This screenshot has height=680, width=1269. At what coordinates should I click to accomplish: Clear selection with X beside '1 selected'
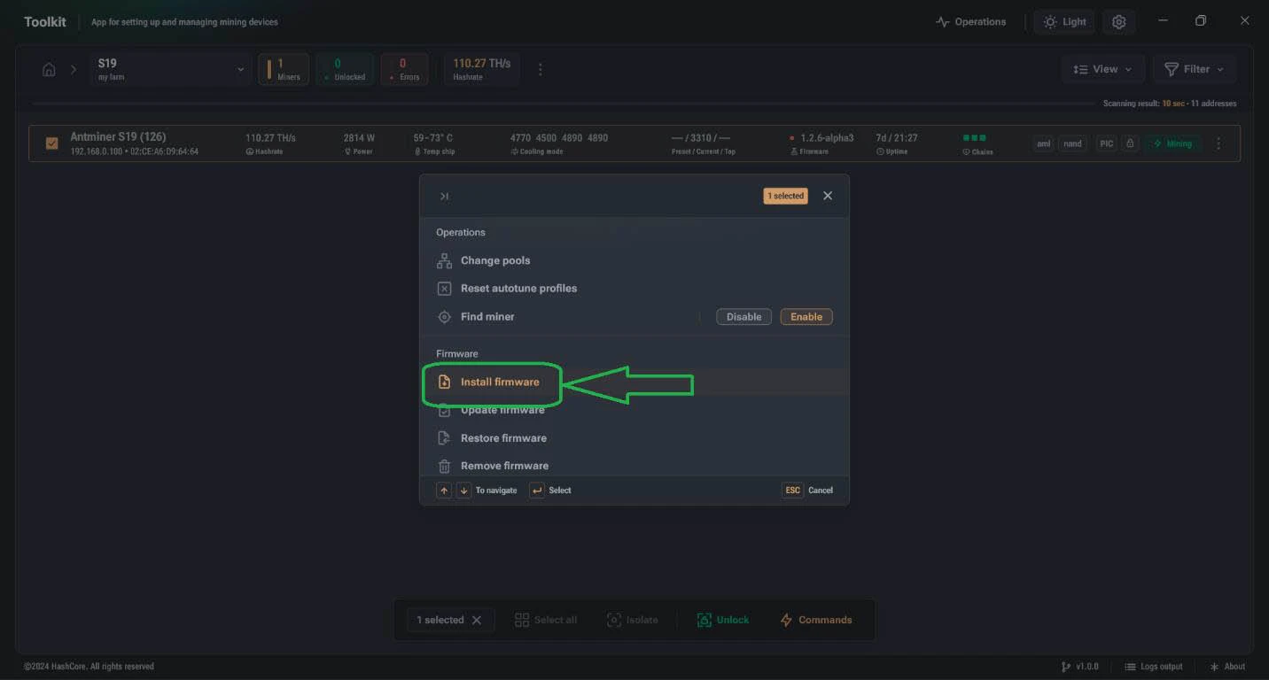477,620
